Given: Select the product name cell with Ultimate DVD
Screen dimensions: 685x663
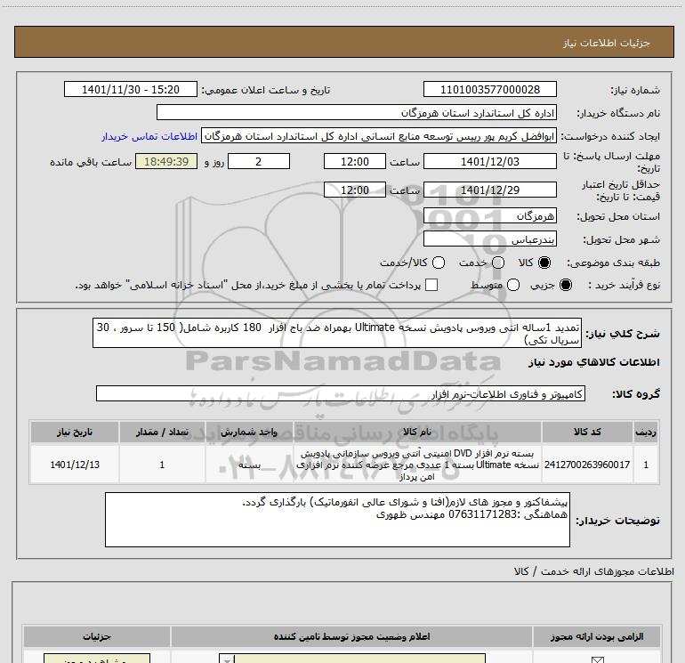Looking at the screenshot, I should (416, 465).
